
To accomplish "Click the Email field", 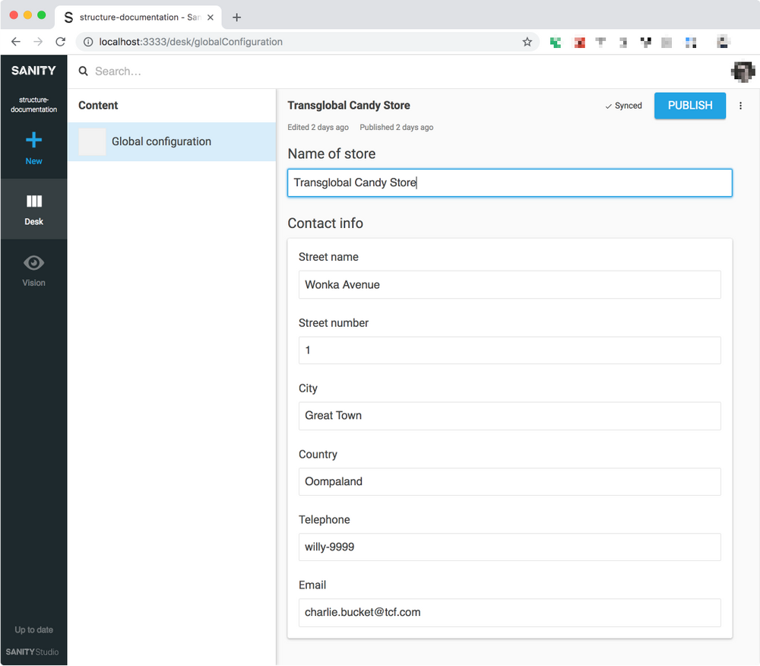I will click(509, 613).
